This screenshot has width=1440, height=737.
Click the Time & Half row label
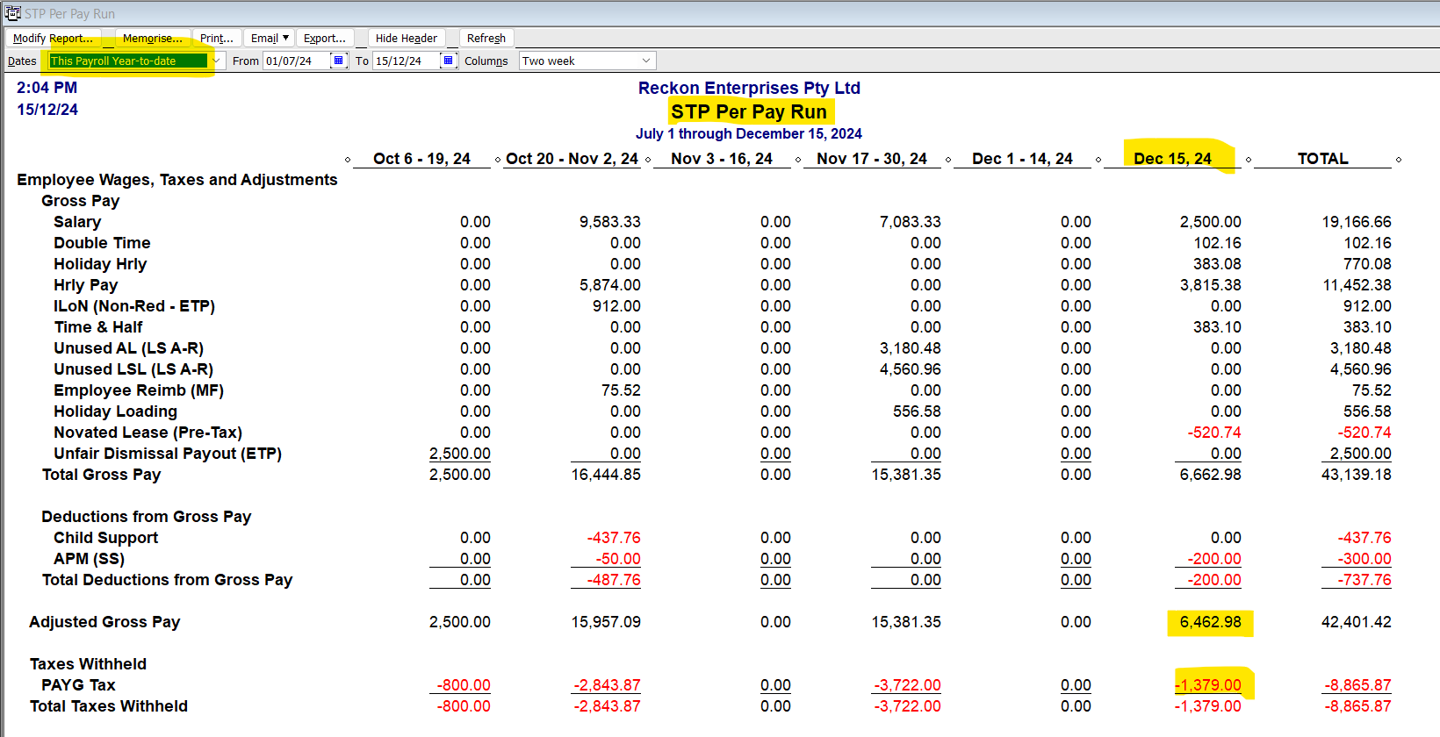coord(98,327)
